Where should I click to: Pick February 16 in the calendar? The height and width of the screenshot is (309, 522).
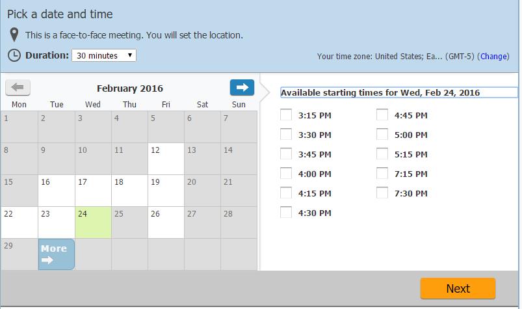click(57, 191)
